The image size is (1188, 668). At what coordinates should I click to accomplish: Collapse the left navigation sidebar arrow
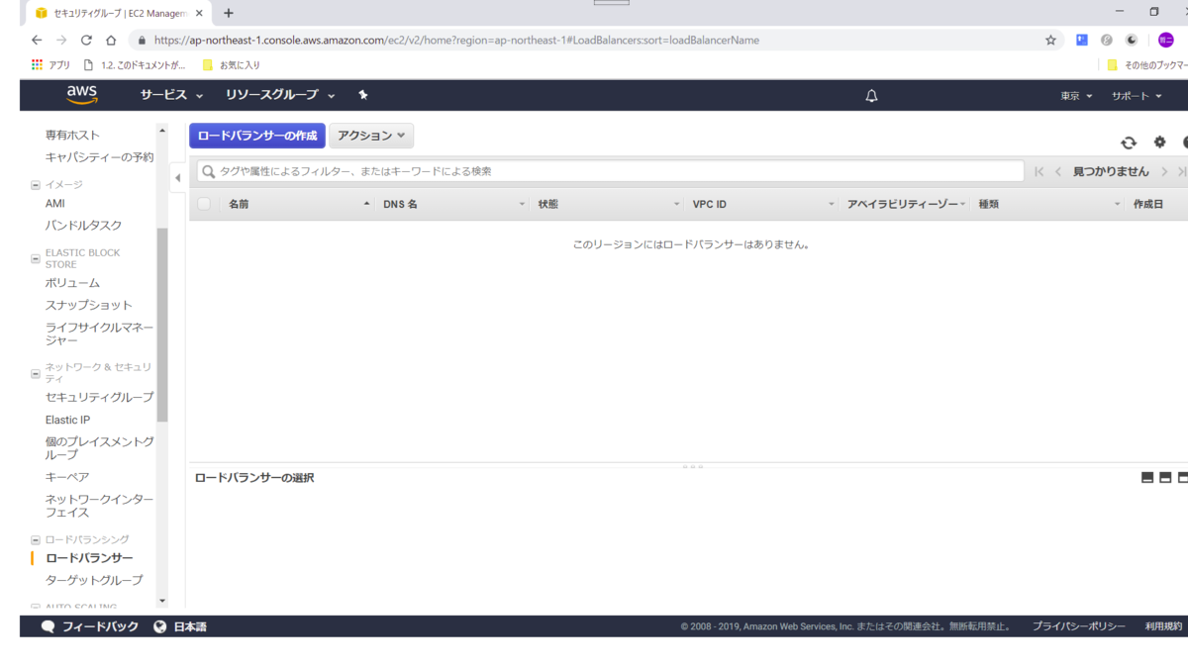[x=176, y=178]
